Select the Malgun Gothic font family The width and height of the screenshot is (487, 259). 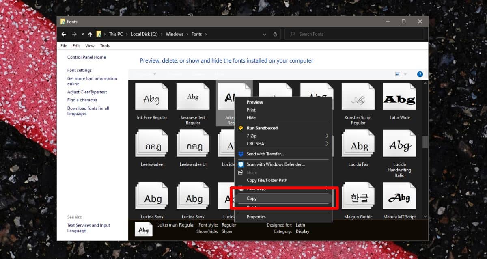click(x=358, y=201)
